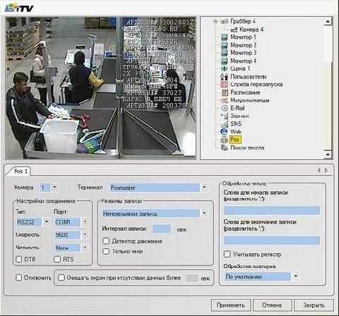Select the E-Mail icon in tree

(225, 108)
